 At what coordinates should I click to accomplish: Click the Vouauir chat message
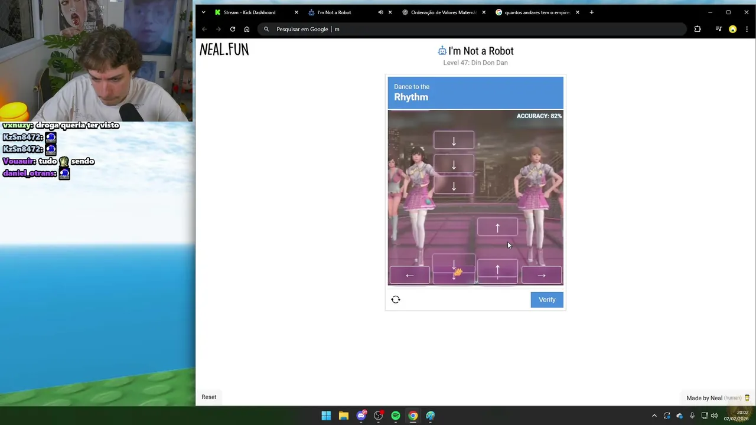pos(48,161)
